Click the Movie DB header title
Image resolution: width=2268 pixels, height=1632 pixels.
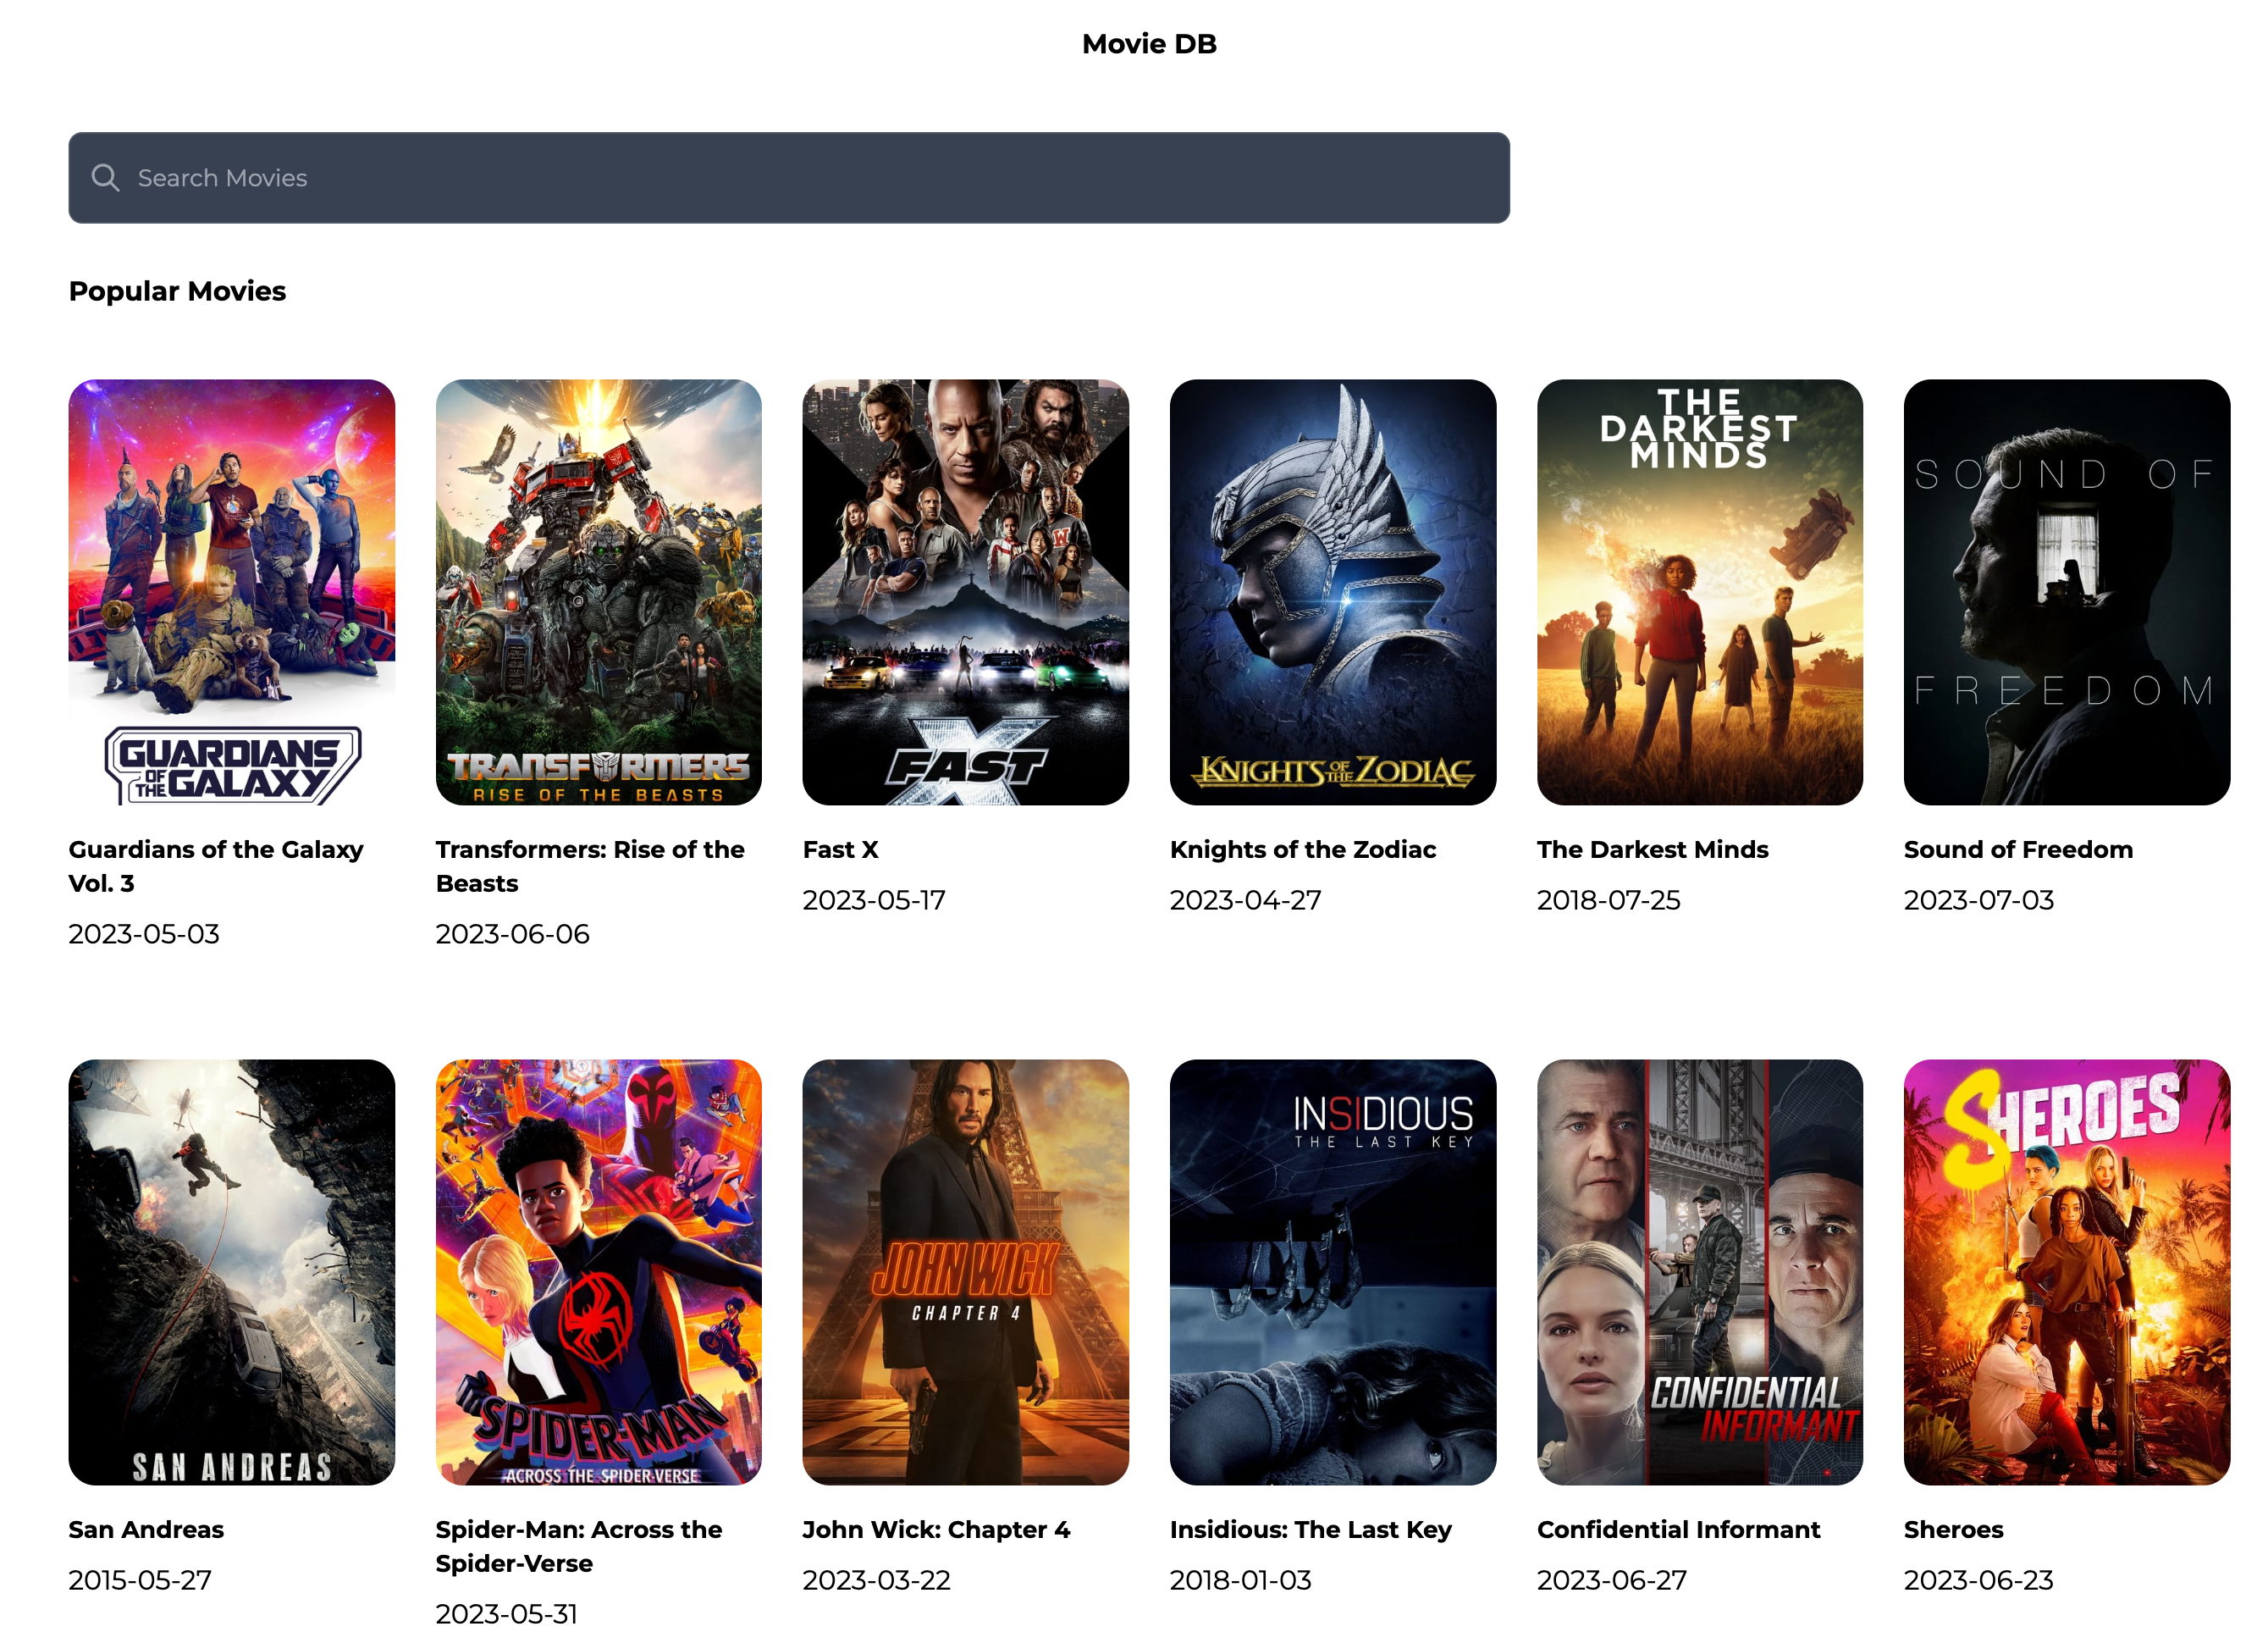(1149, 44)
